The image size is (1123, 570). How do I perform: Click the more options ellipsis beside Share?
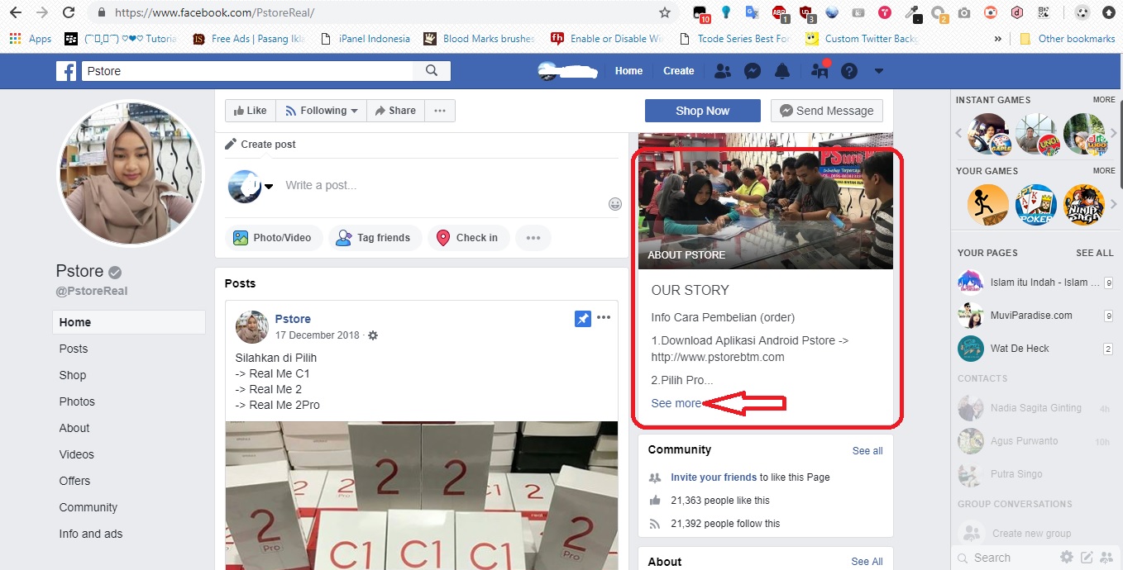pyautogui.click(x=440, y=111)
